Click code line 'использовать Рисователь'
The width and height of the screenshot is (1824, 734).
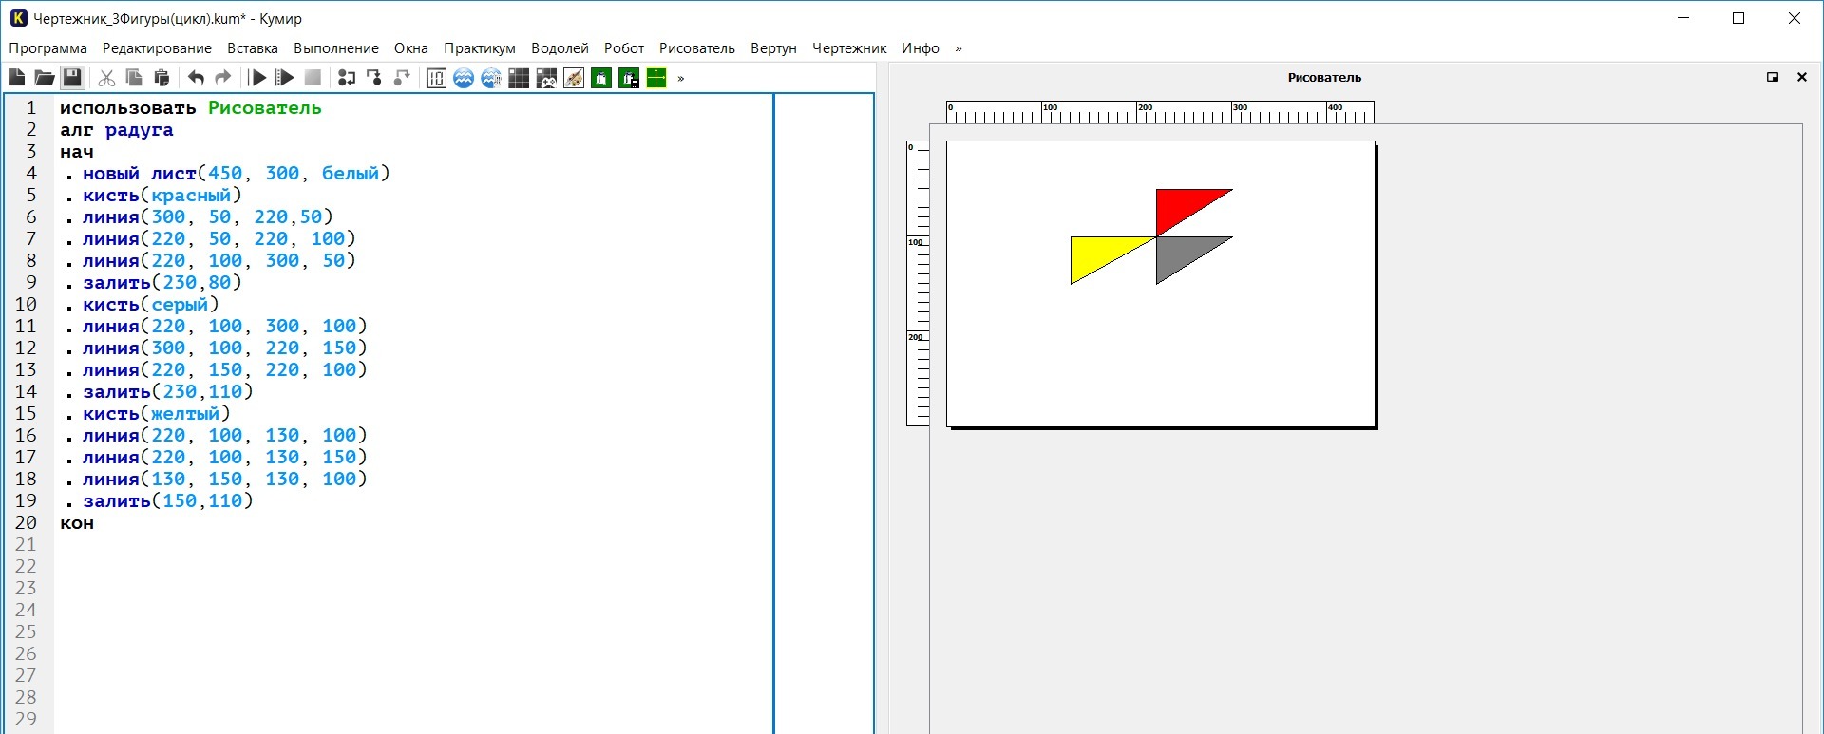click(x=191, y=108)
